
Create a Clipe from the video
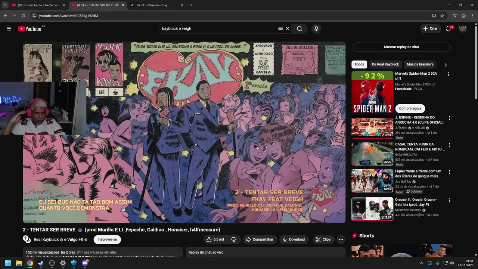point(323,239)
